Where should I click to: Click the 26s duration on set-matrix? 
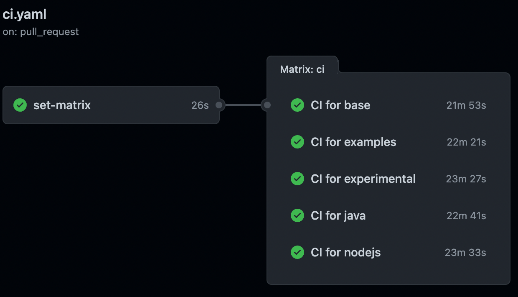[200, 105]
